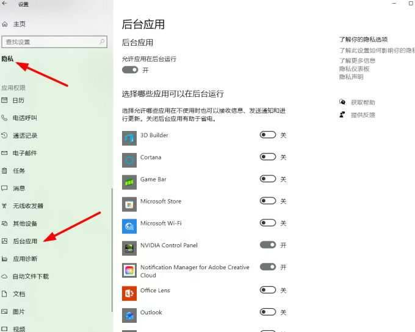
Task: Turn off 允许应用在后台运行 toggle
Action: tap(130, 69)
